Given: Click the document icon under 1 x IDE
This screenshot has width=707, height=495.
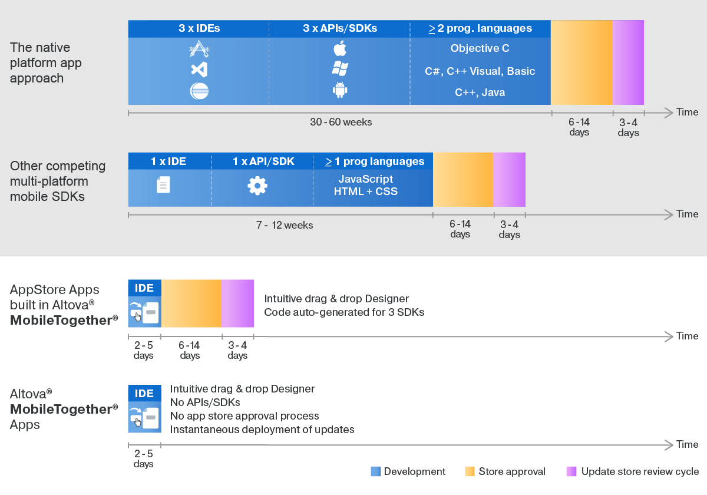Looking at the screenshot, I should click(x=163, y=185).
